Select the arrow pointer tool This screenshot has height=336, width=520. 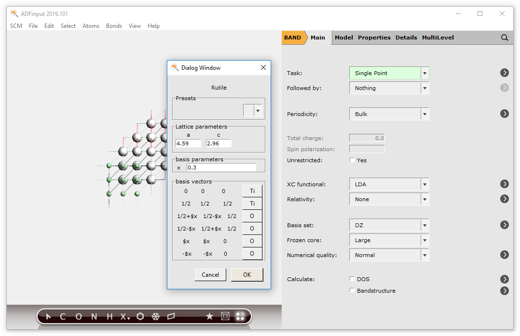[48, 316]
